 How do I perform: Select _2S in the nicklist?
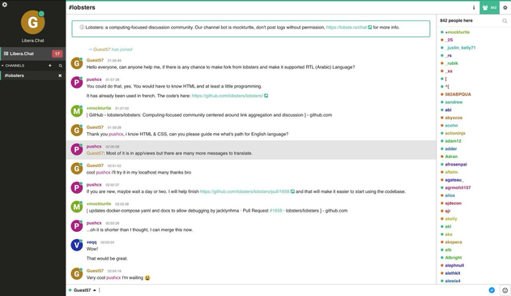449,40
